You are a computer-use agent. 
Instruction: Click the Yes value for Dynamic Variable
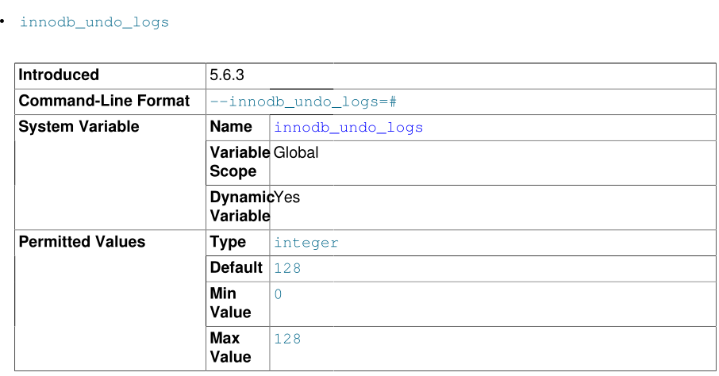click(x=286, y=198)
